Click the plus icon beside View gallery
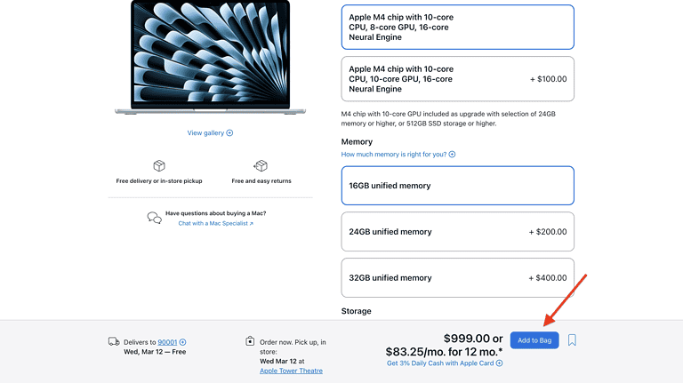This screenshot has height=383, width=683. (229, 133)
